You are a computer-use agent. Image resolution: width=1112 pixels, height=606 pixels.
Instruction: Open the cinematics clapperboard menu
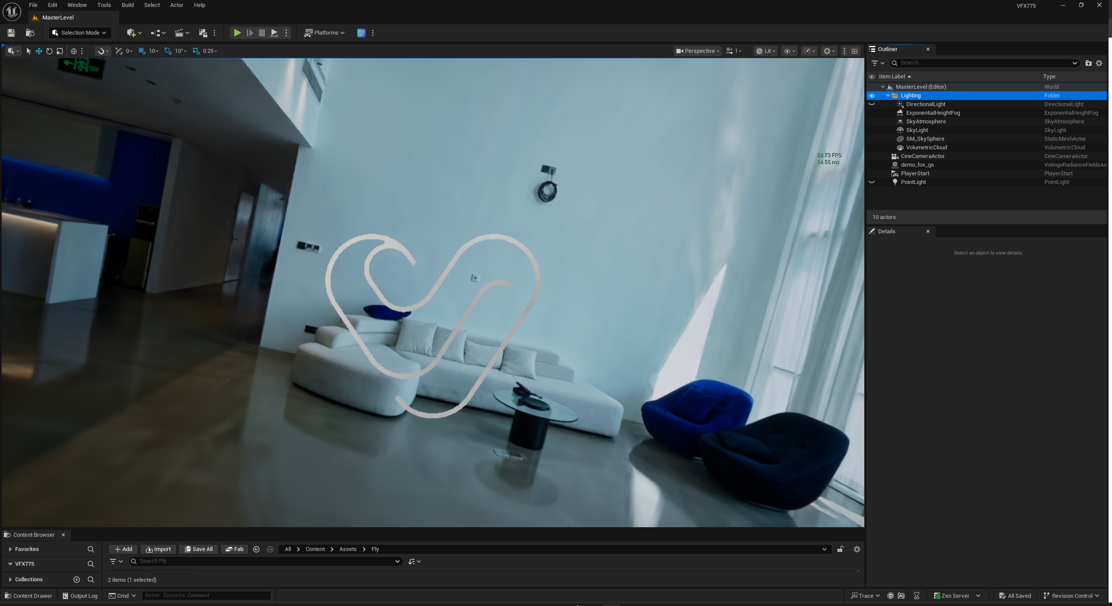pyautogui.click(x=179, y=33)
